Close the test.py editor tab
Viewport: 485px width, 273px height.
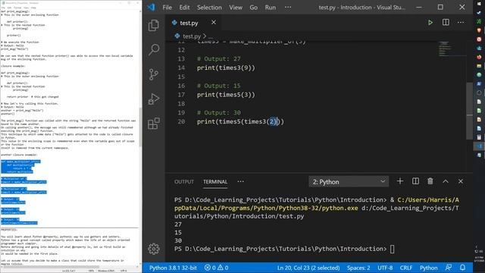click(x=214, y=22)
